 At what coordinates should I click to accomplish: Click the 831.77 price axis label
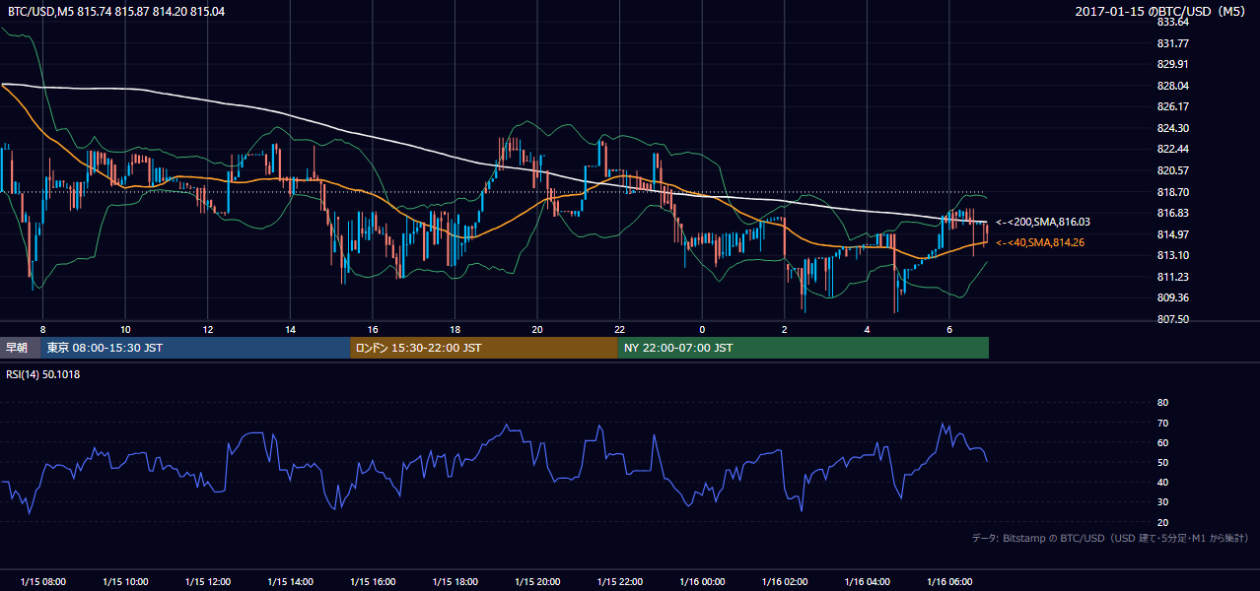[x=1172, y=43]
